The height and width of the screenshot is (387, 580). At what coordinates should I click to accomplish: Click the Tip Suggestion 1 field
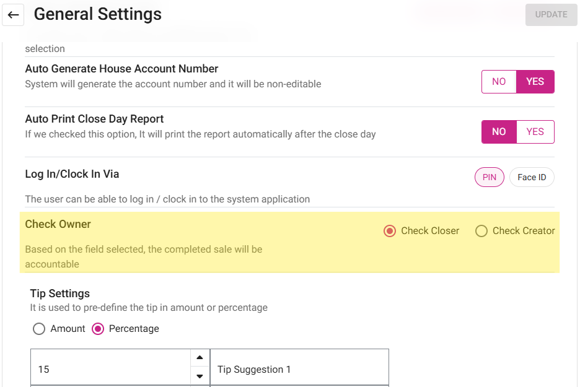tap(299, 370)
